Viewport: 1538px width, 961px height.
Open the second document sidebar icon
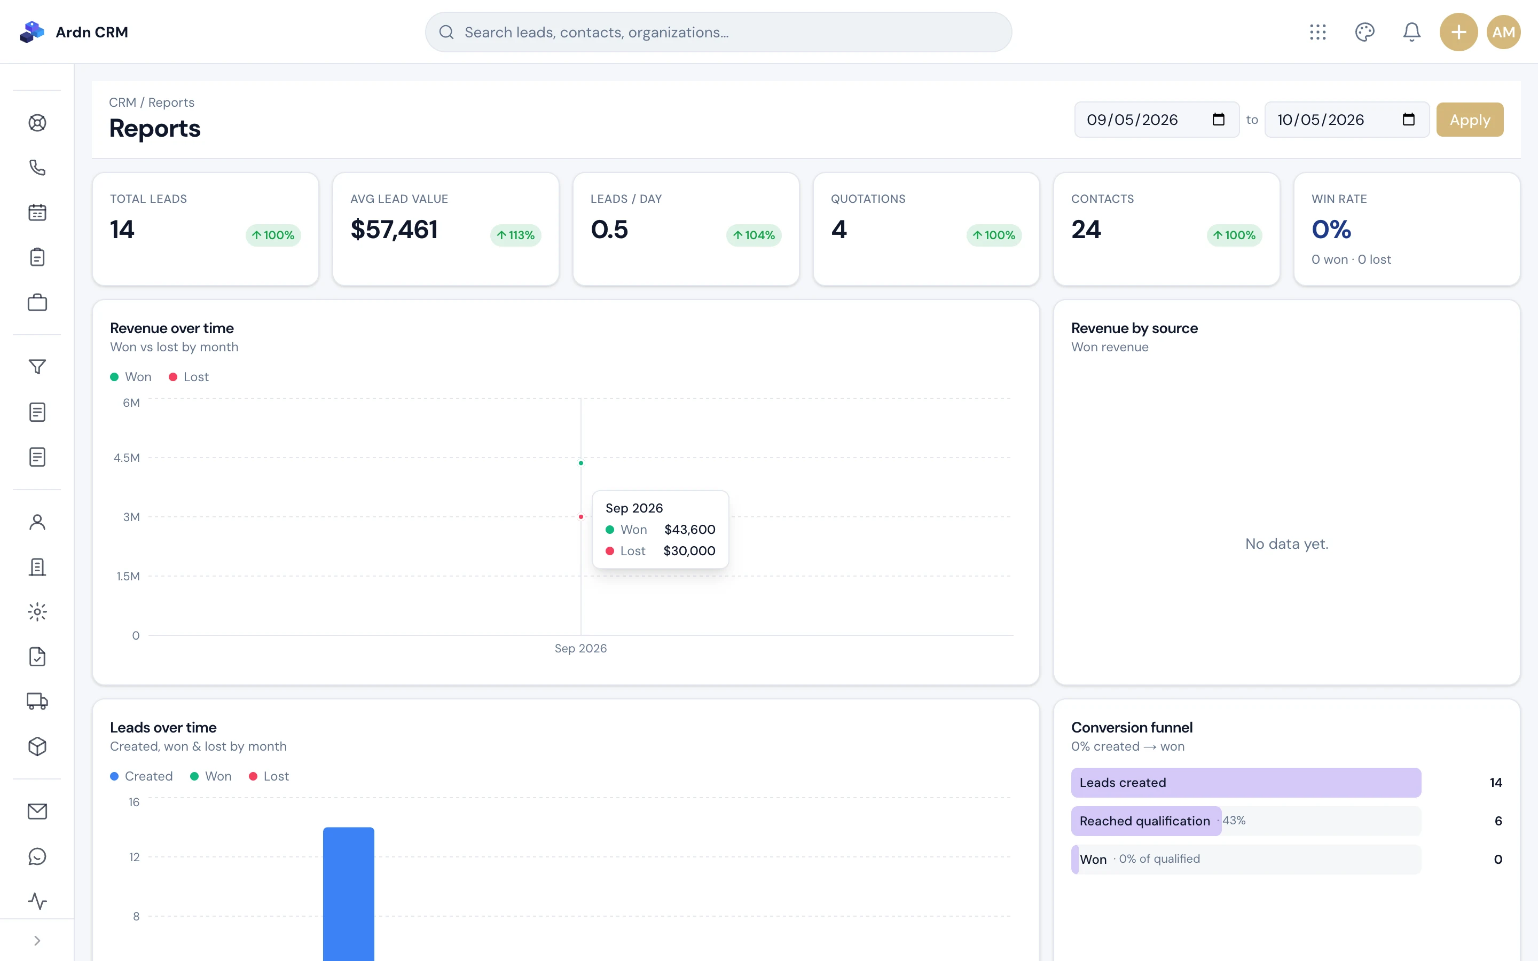[x=37, y=457]
